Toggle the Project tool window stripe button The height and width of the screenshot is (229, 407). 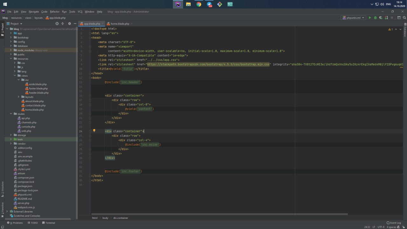pyautogui.click(x=2, y=30)
